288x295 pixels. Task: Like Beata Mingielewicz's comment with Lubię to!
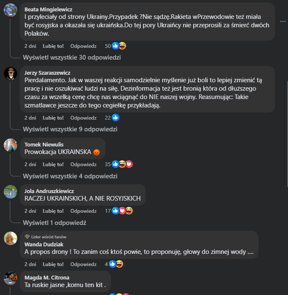53,46
